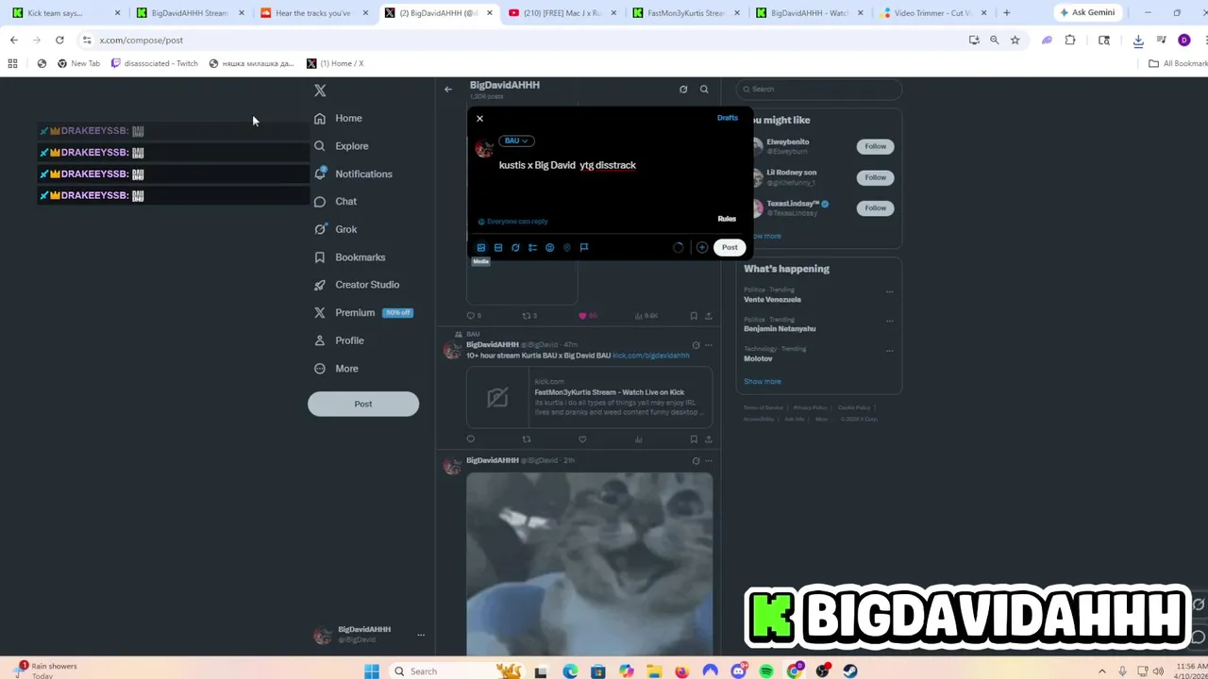Open Premium in sidebar
This screenshot has height=679, width=1208.
[362, 312]
